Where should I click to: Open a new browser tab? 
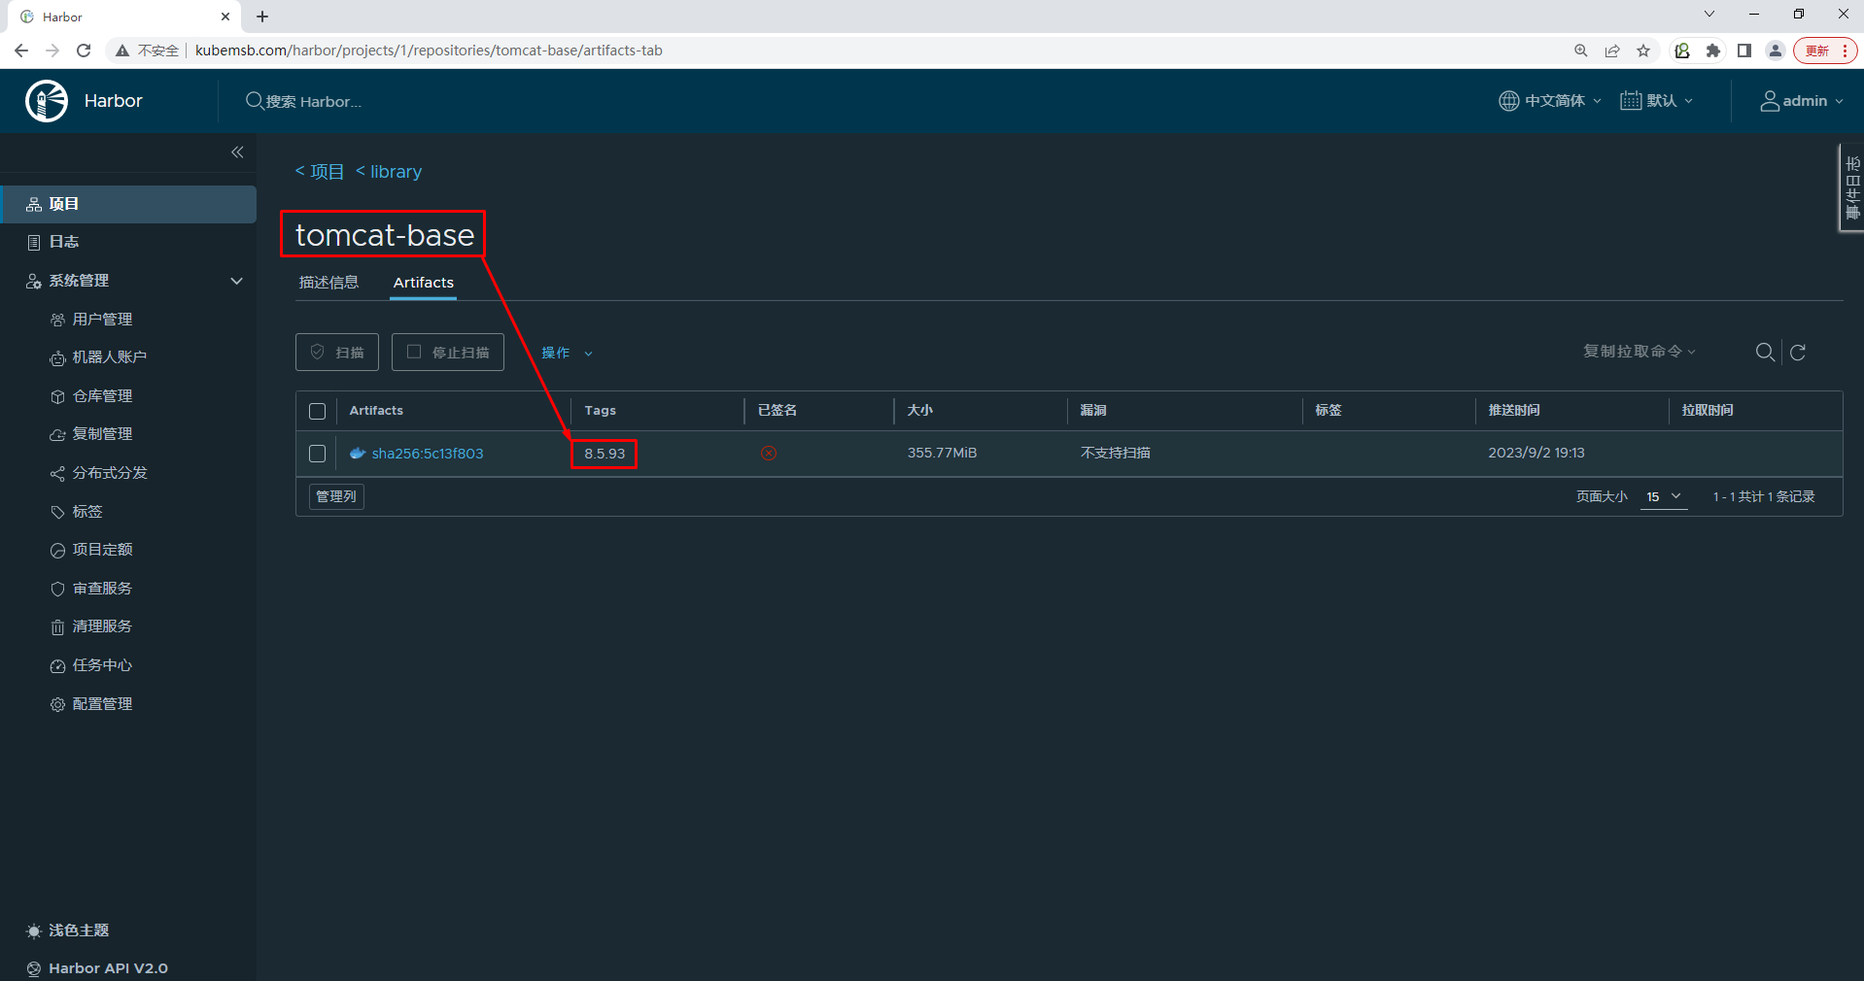(262, 17)
